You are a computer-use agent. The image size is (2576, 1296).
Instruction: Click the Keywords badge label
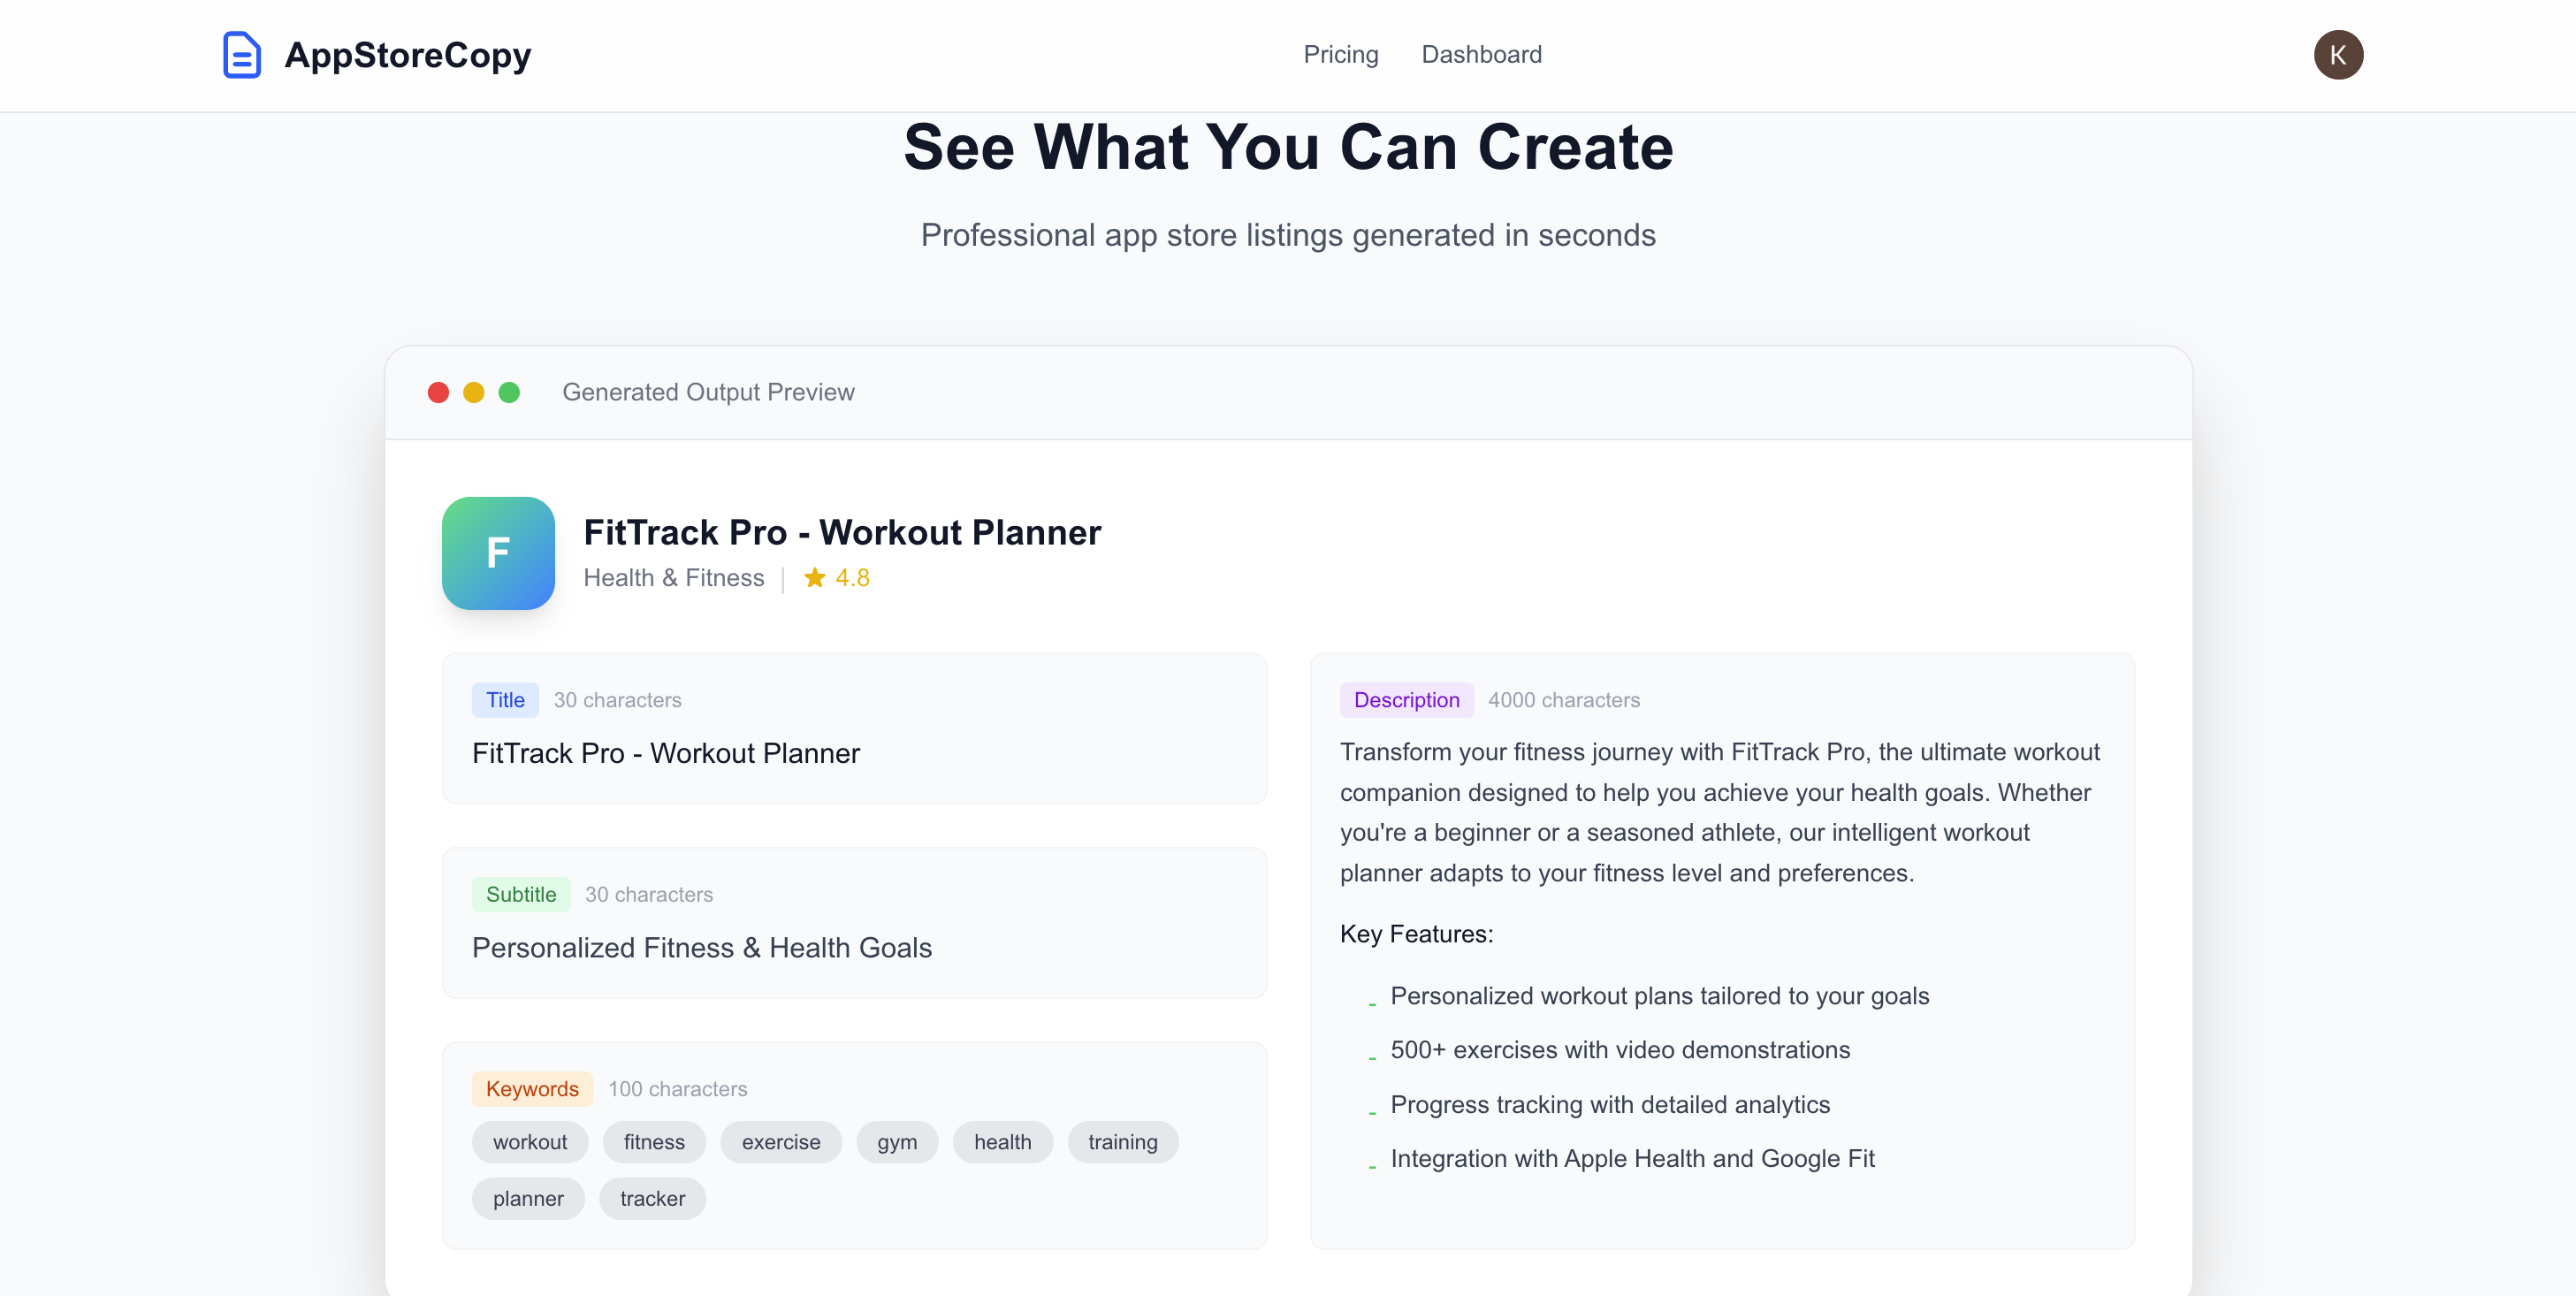[531, 1089]
